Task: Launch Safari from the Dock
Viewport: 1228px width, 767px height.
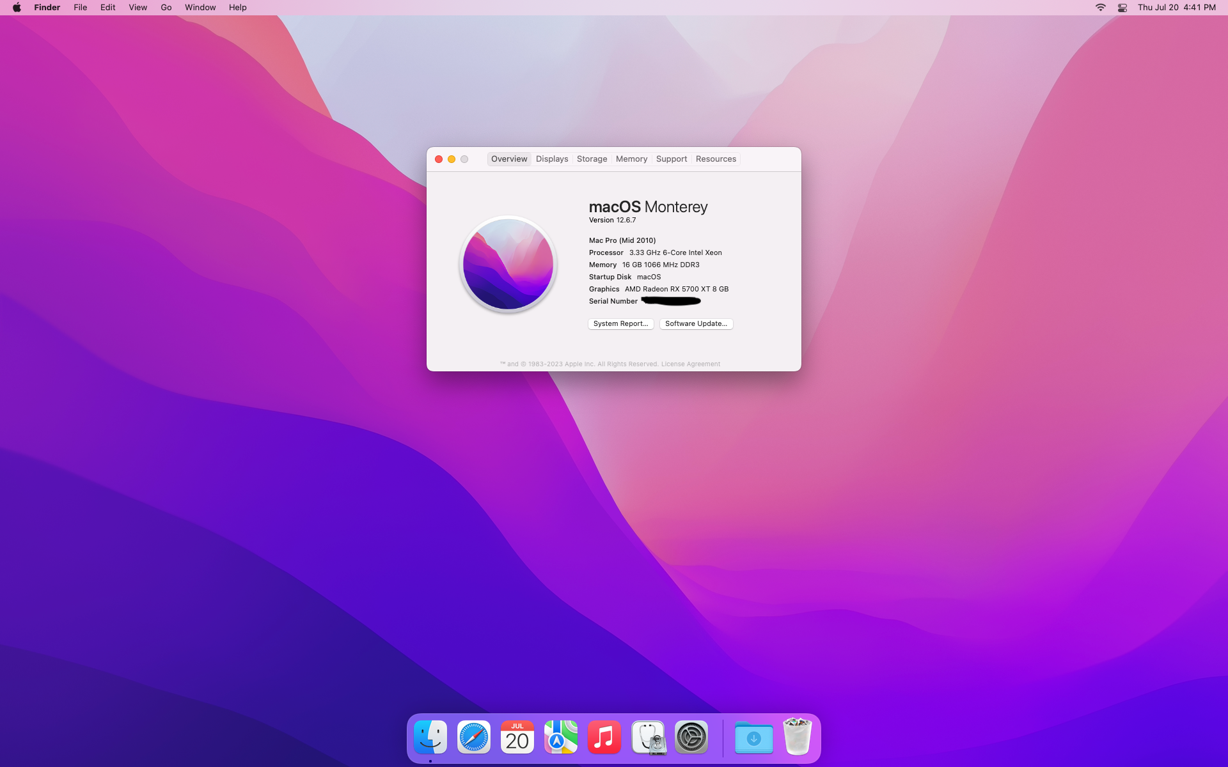Action: pyautogui.click(x=474, y=738)
